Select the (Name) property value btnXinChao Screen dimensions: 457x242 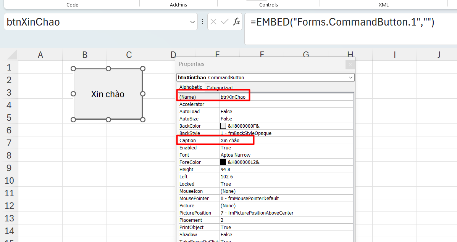coord(234,97)
